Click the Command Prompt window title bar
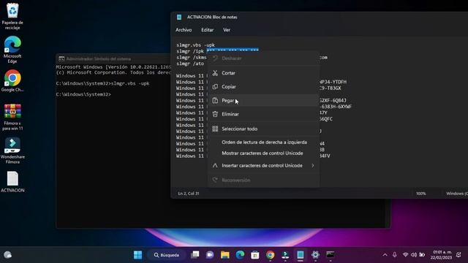 113,58
